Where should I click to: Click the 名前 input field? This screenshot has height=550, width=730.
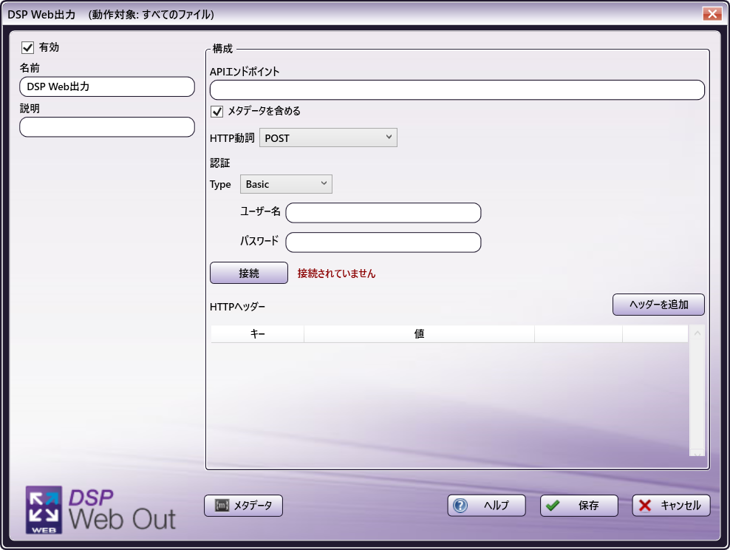tap(107, 86)
